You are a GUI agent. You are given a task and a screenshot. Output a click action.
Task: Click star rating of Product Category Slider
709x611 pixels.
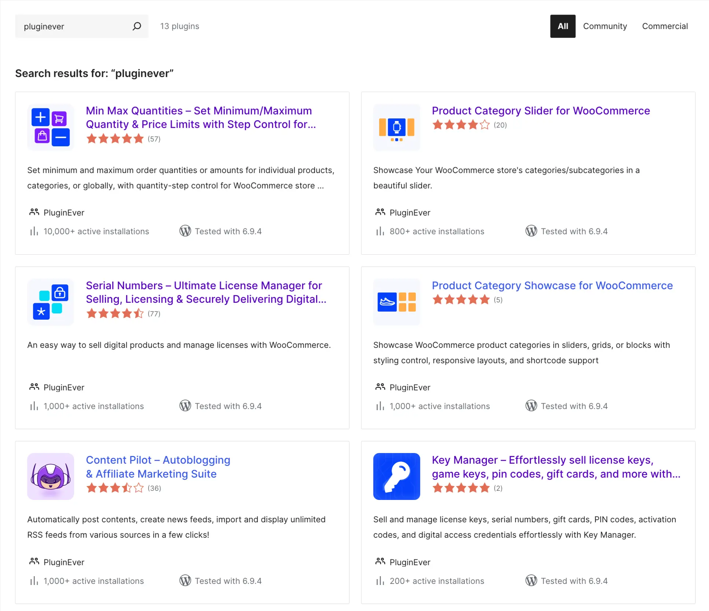[x=461, y=125]
